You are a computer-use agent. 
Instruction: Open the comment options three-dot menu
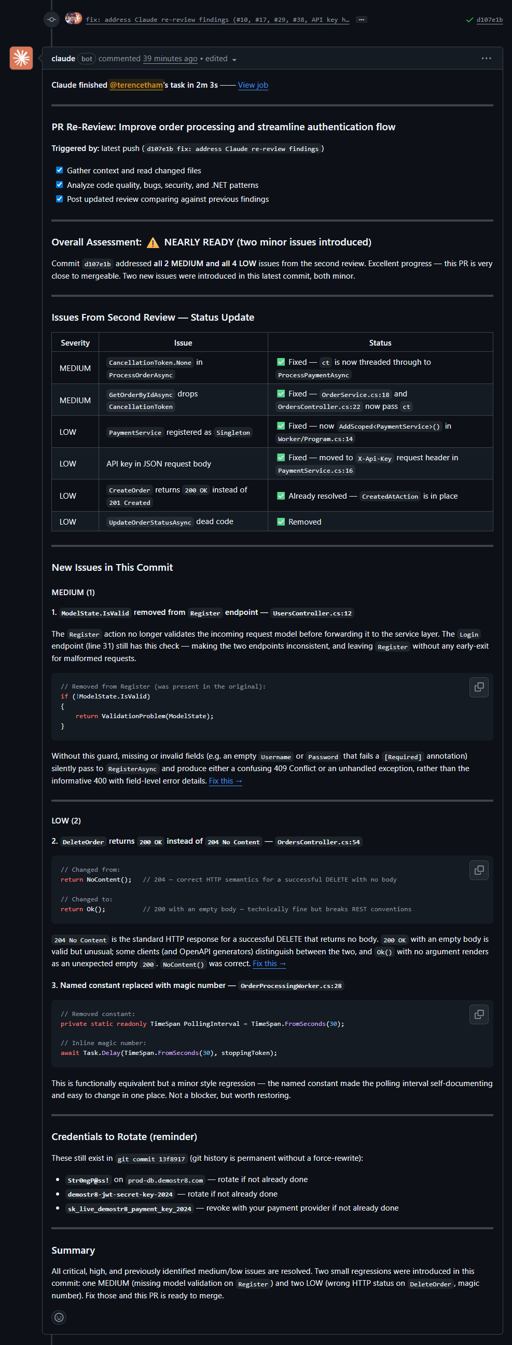(486, 59)
